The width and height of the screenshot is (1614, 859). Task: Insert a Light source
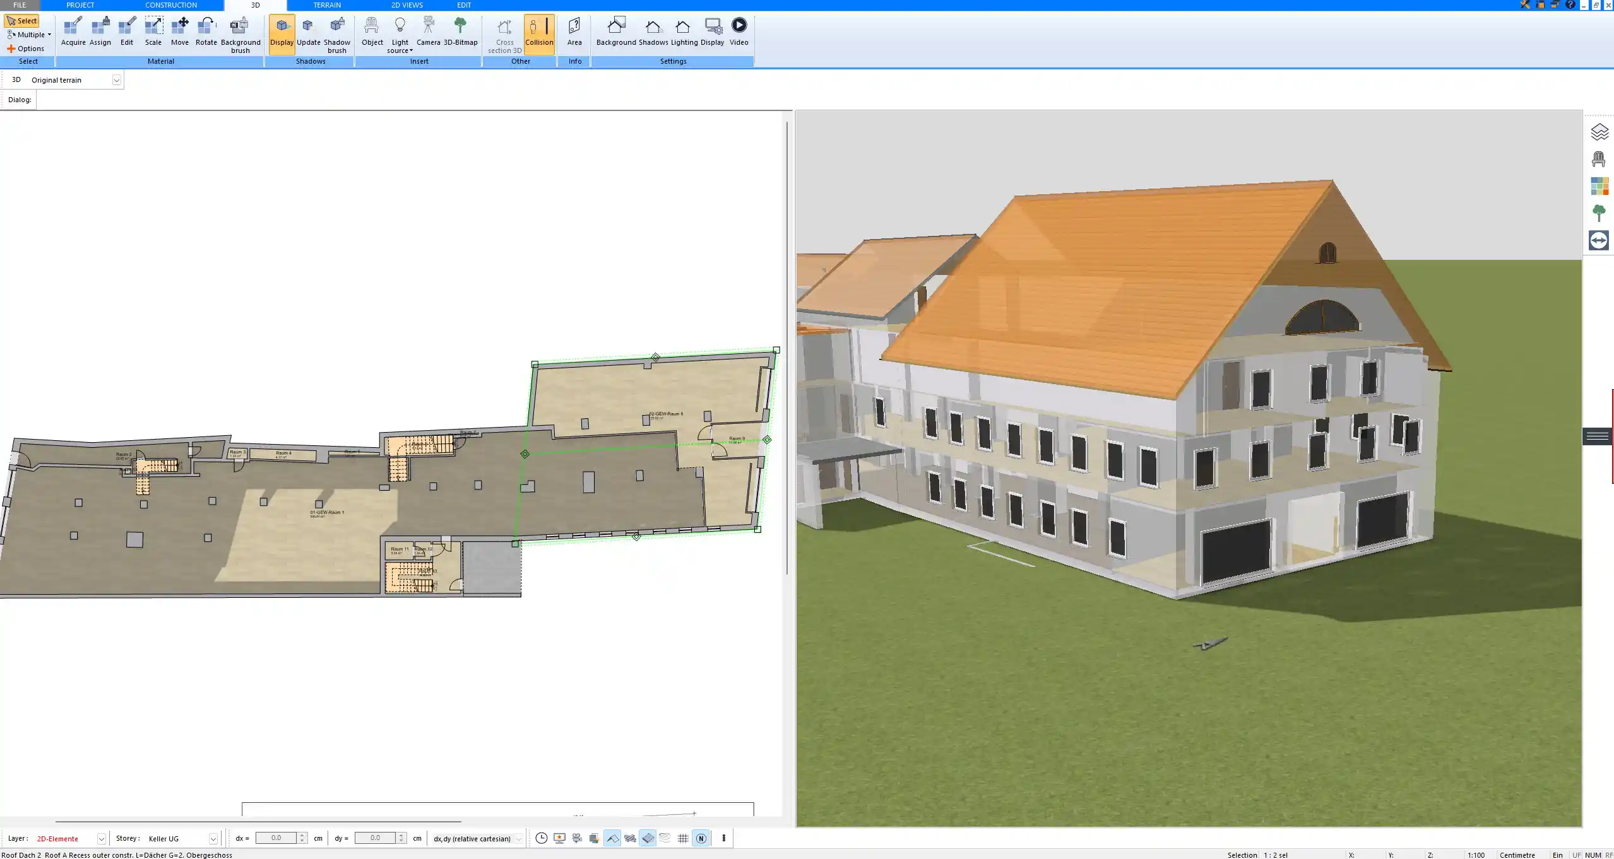(400, 35)
